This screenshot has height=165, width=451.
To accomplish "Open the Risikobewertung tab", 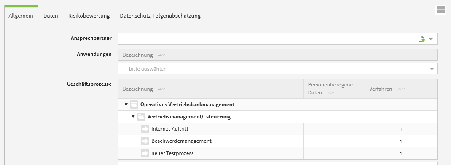I will 89,16.
